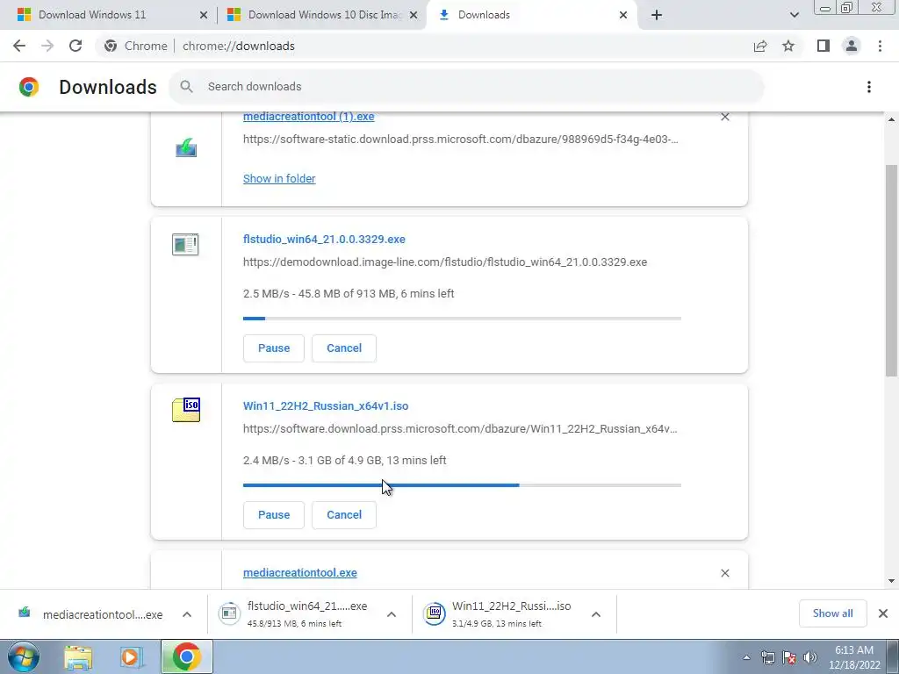Focus the Search downloads field
The image size is (899, 674).
tap(465, 87)
